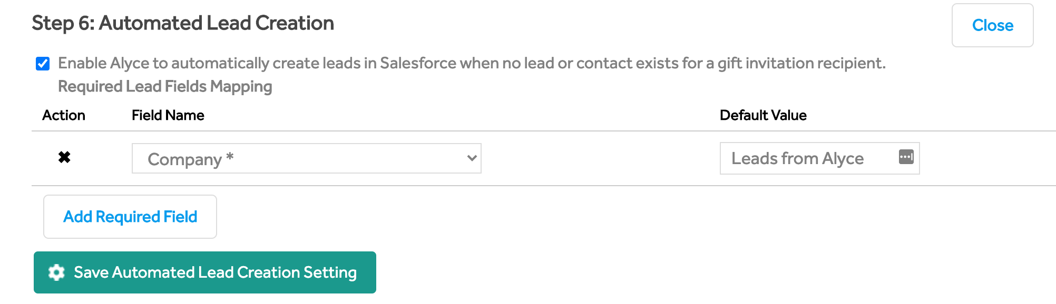Screen dimensions: 1056x304
Task: Add a new required field
Action: coord(130,217)
